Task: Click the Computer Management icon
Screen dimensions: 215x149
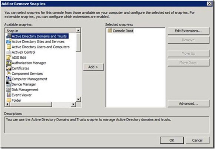Action: [x=9, y=79]
